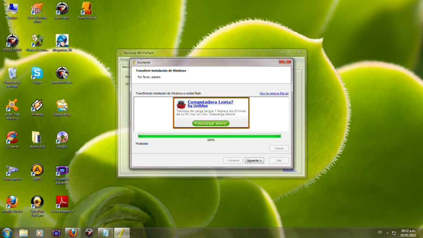Launch UltraISO from the desktop

pos(62,140)
